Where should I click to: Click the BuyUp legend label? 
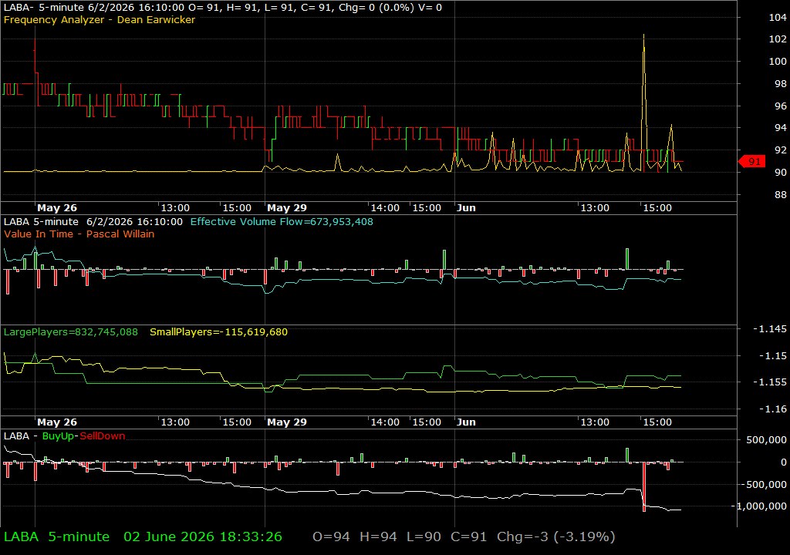click(58, 436)
